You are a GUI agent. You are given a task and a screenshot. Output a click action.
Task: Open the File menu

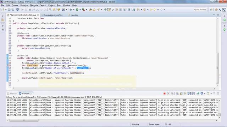point(2,5)
